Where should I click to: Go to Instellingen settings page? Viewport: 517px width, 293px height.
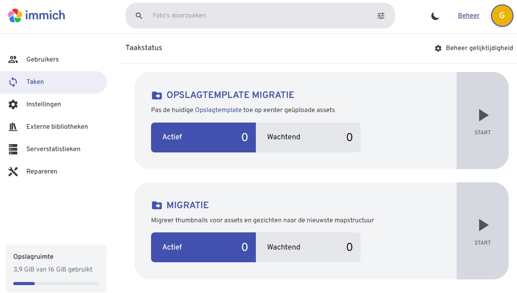(x=44, y=104)
